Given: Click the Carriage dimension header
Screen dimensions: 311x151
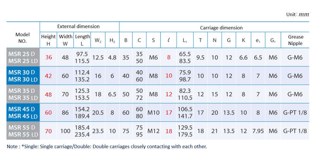Looking at the screenshot, I should [x=221, y=28].
